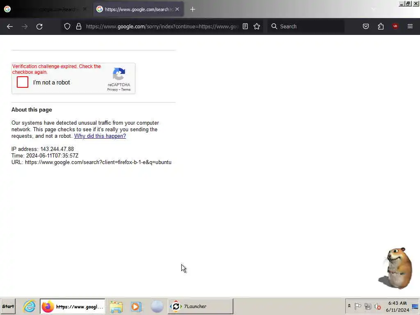420x315 pixels.
Task: Open the Pocket save icon
Action: point(365,26)
